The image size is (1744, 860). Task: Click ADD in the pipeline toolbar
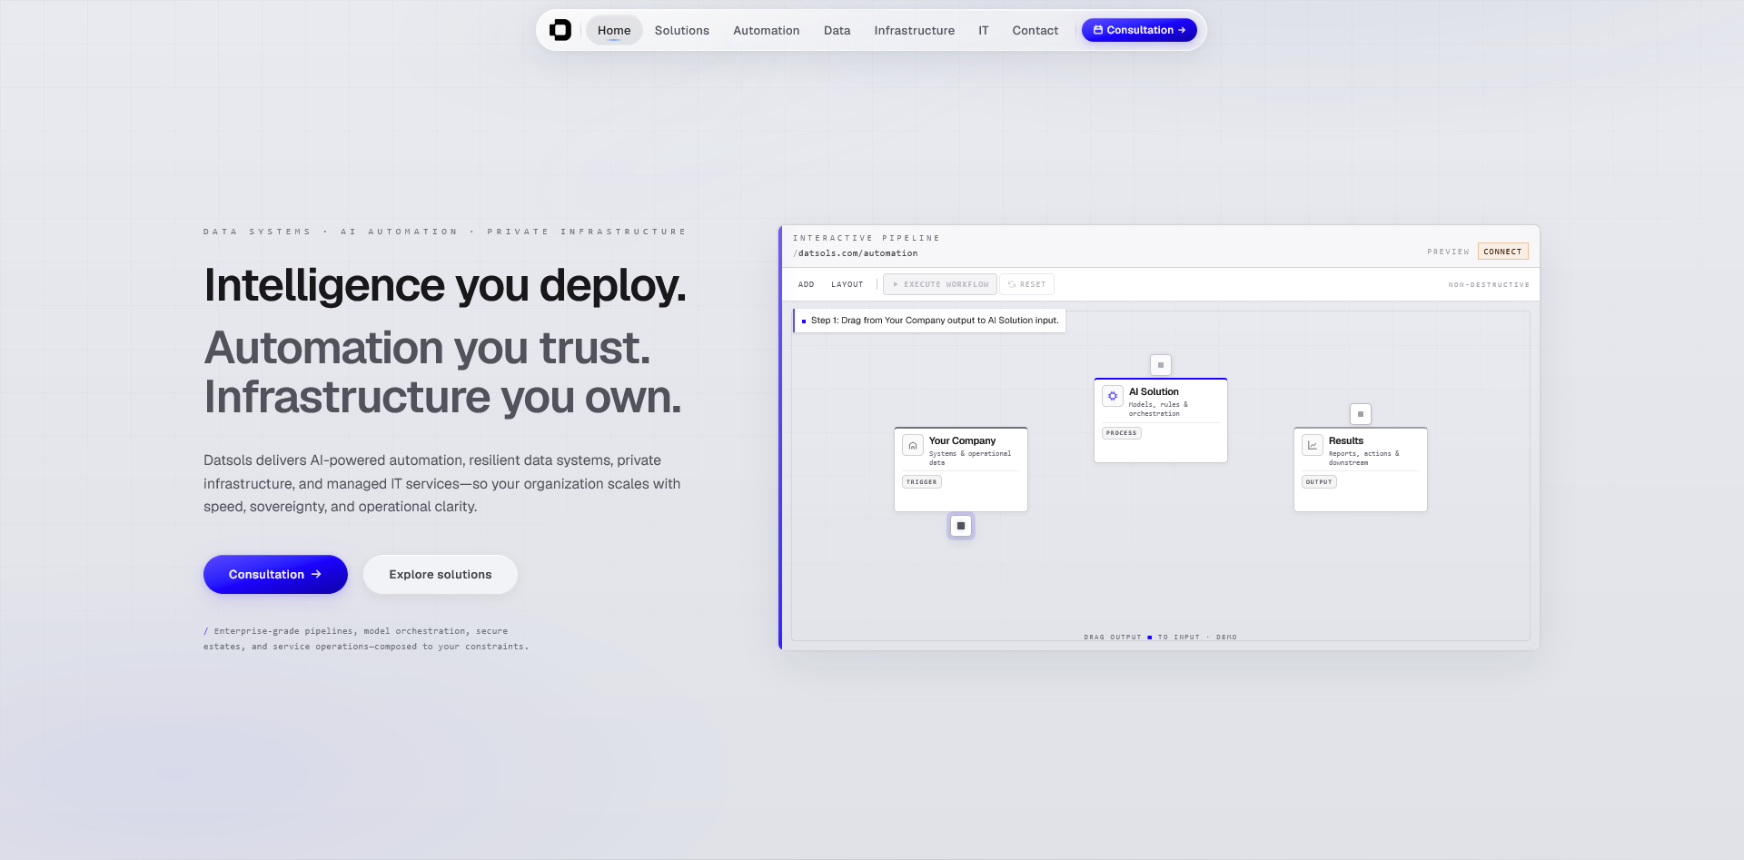806,284
